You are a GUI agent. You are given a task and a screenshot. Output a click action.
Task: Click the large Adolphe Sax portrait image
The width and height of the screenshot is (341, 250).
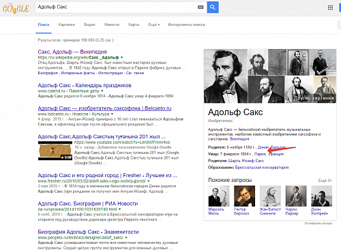click(226, 76)
